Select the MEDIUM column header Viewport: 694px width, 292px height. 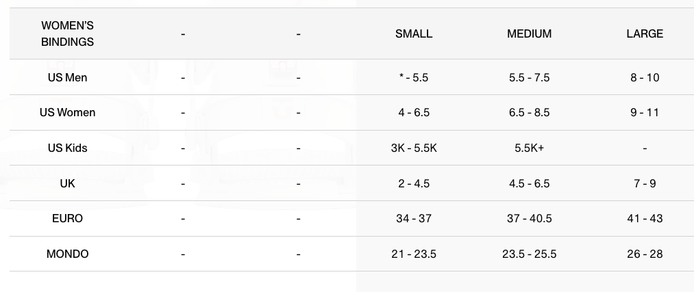529,34
